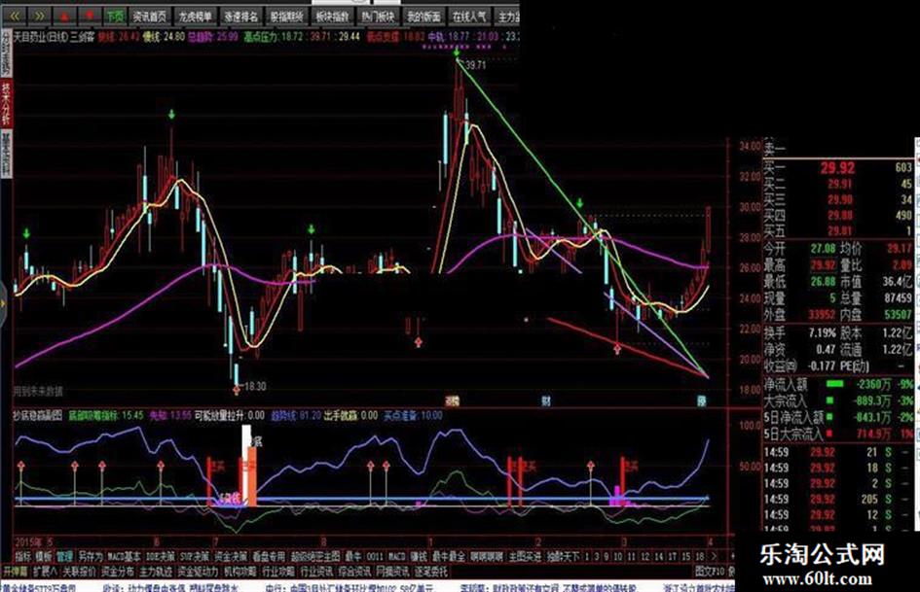Click the 39.71 high price label

pyautogui.click(x=476, y=65)
